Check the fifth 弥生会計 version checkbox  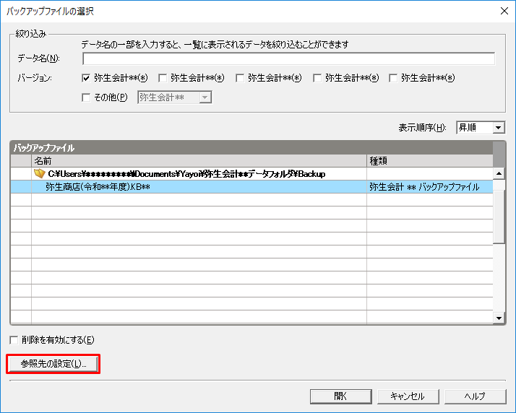pos(393,78)
